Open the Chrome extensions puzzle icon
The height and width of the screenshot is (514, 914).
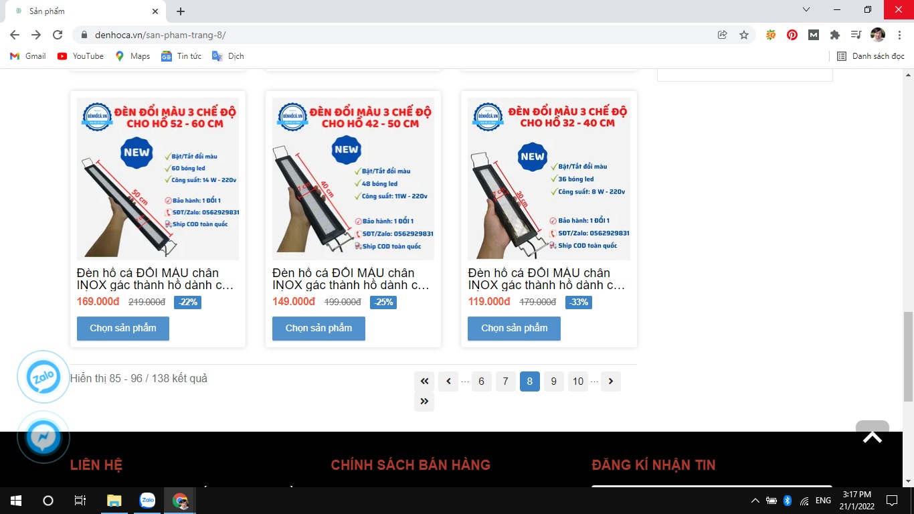coord(834,35)
